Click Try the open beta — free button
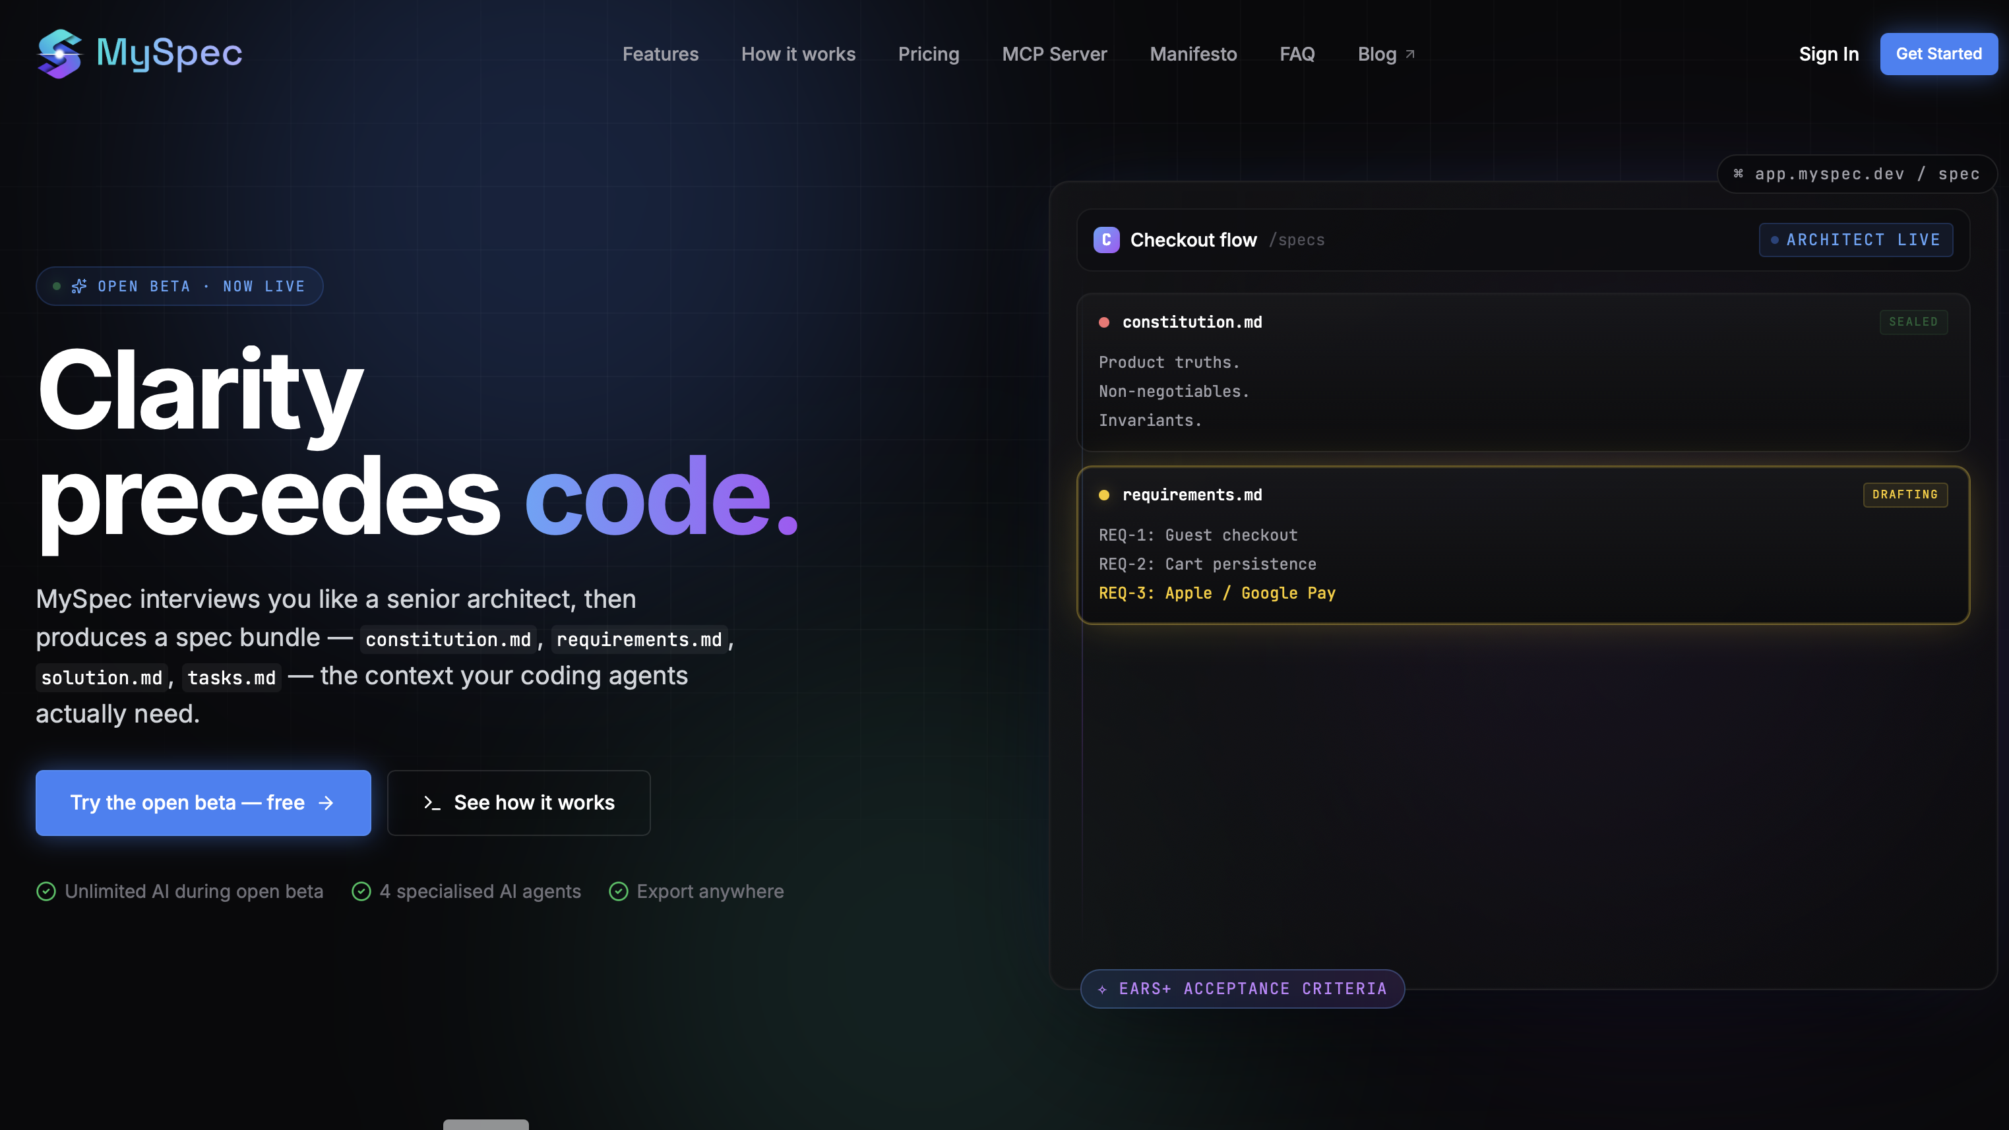 click(202, 803)
